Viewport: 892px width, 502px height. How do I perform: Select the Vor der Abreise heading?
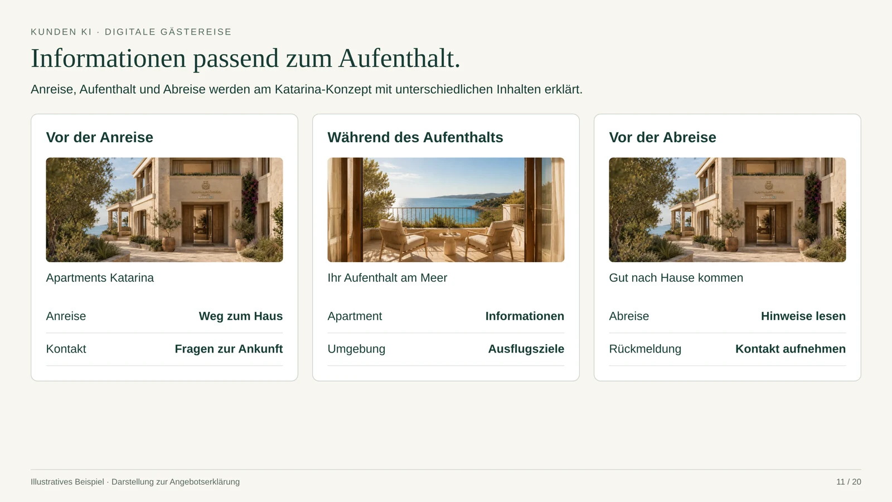click(662, 137)
